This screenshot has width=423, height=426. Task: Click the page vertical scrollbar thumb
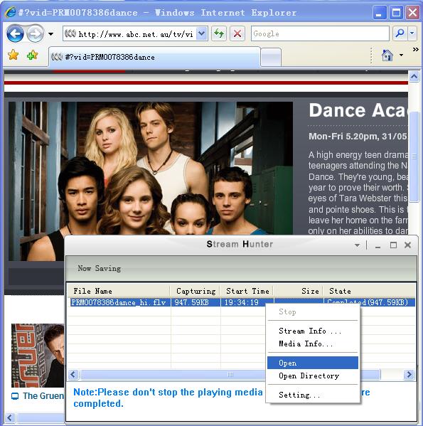click(414, 156)
